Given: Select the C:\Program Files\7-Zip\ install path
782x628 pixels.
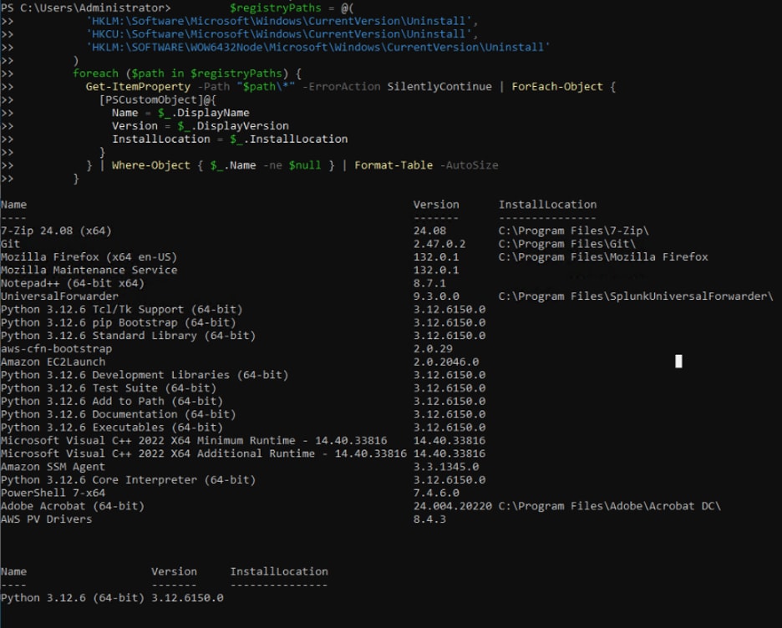Looking at the screenshot, I should click(573, 230).
